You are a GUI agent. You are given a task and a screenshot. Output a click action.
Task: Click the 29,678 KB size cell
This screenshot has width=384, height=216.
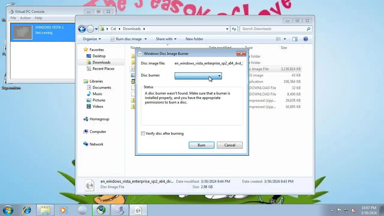point(293,100)
